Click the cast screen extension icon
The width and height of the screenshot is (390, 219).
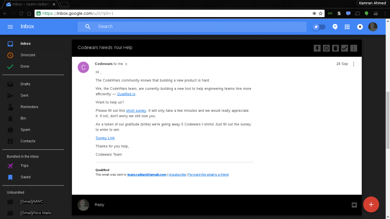click(357, 14)
